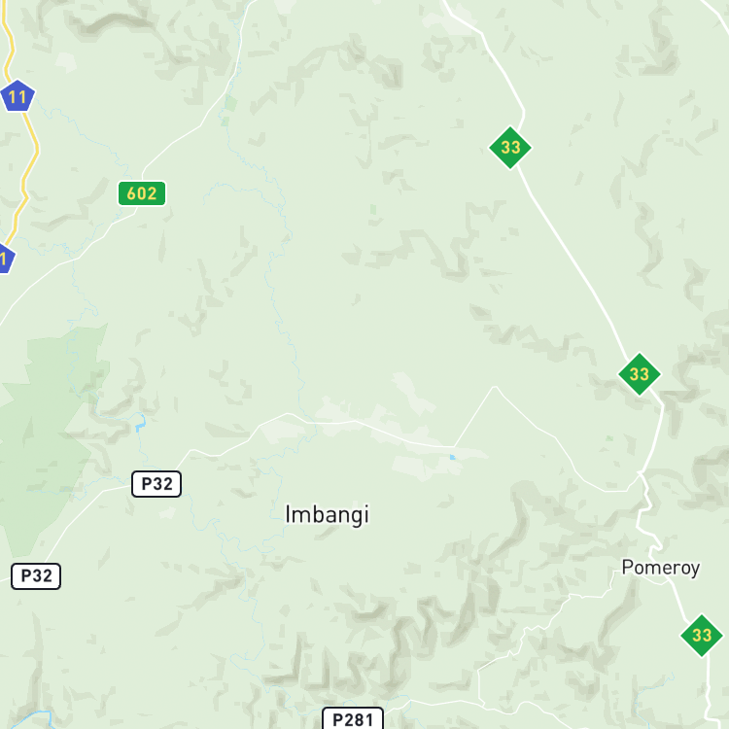Click the Pomeroy town label

click(x=661, y=568)
